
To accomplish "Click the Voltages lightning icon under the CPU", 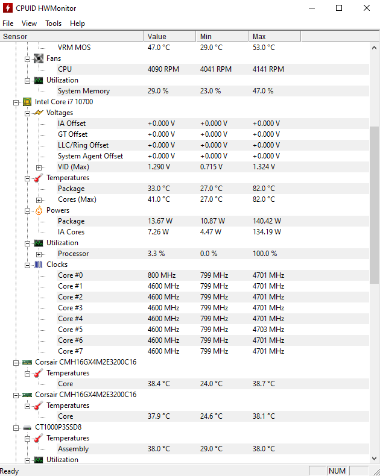I will (x=39, y=113).
